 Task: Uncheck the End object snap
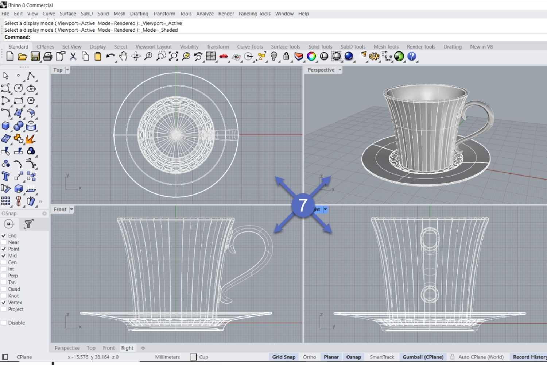[x=4, y=235]
